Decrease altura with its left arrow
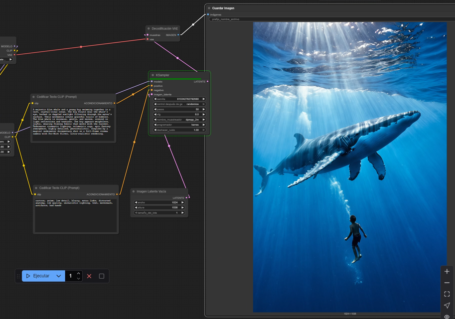This screenshot has height=319, width=455. (136, 207)
